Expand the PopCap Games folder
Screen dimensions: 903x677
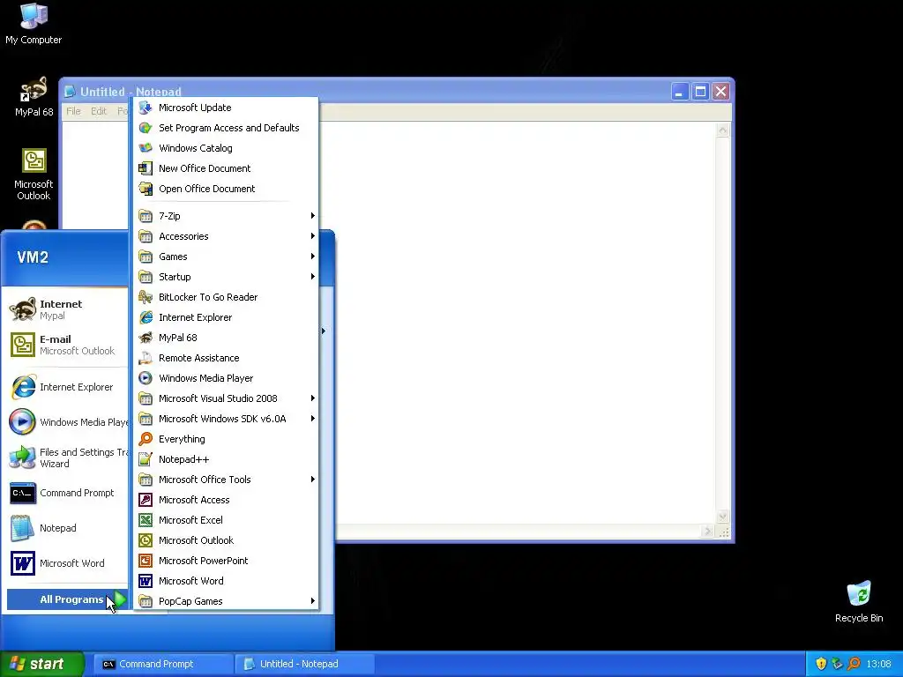226,601
